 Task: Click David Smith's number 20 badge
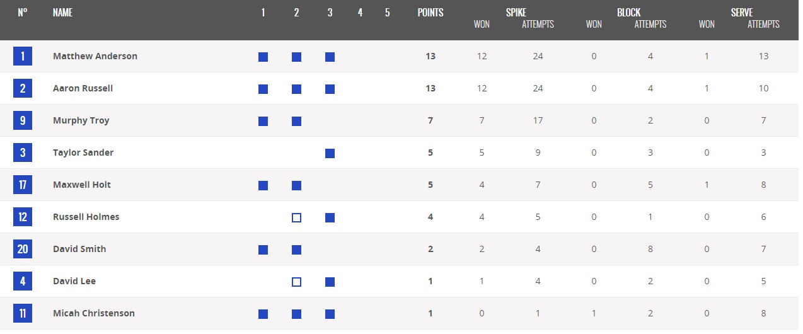(23, 250)
